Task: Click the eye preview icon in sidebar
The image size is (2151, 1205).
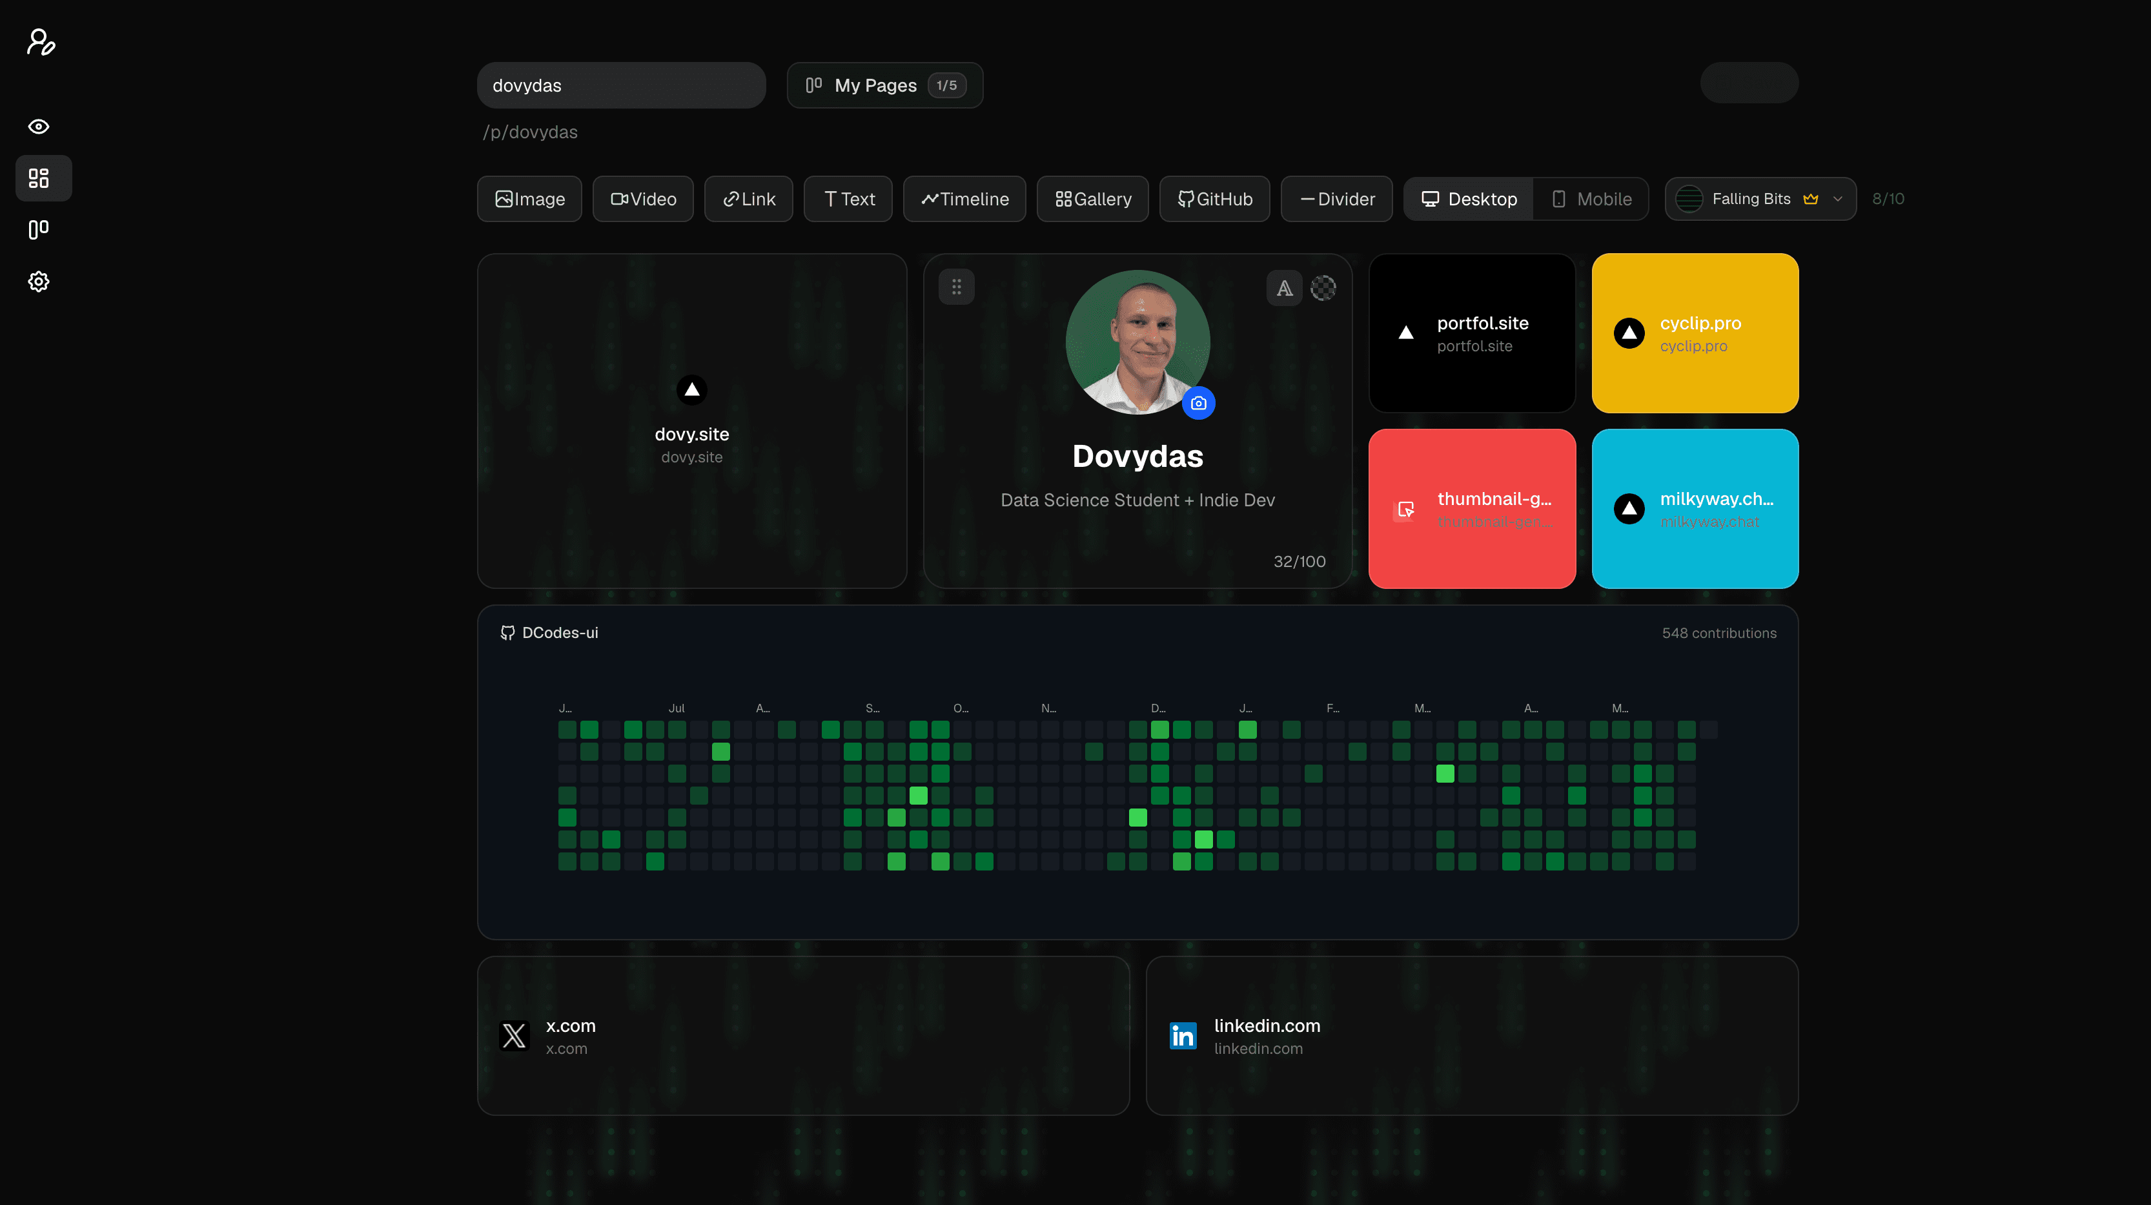Action: click(39, 126)
